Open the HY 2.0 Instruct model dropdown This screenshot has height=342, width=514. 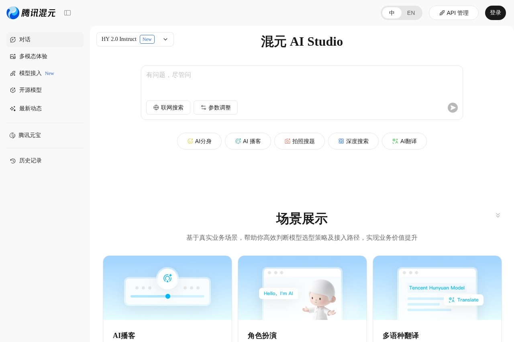click(165, 39)
